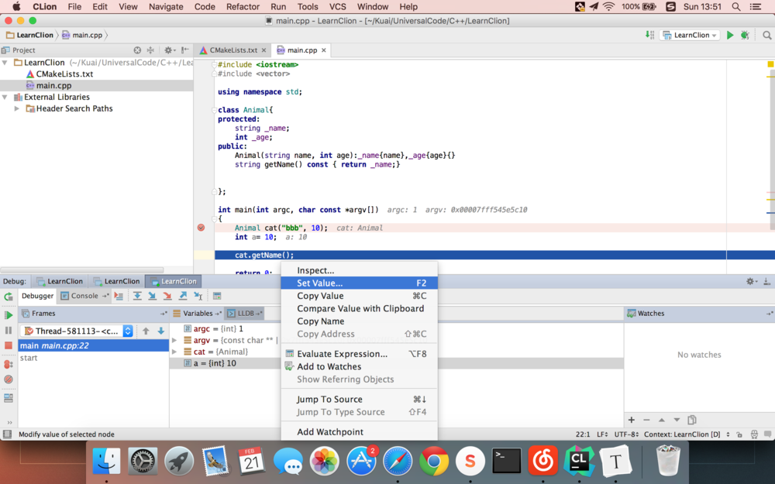Show the execution point in the debugger toolbar

tap(119, 296)
